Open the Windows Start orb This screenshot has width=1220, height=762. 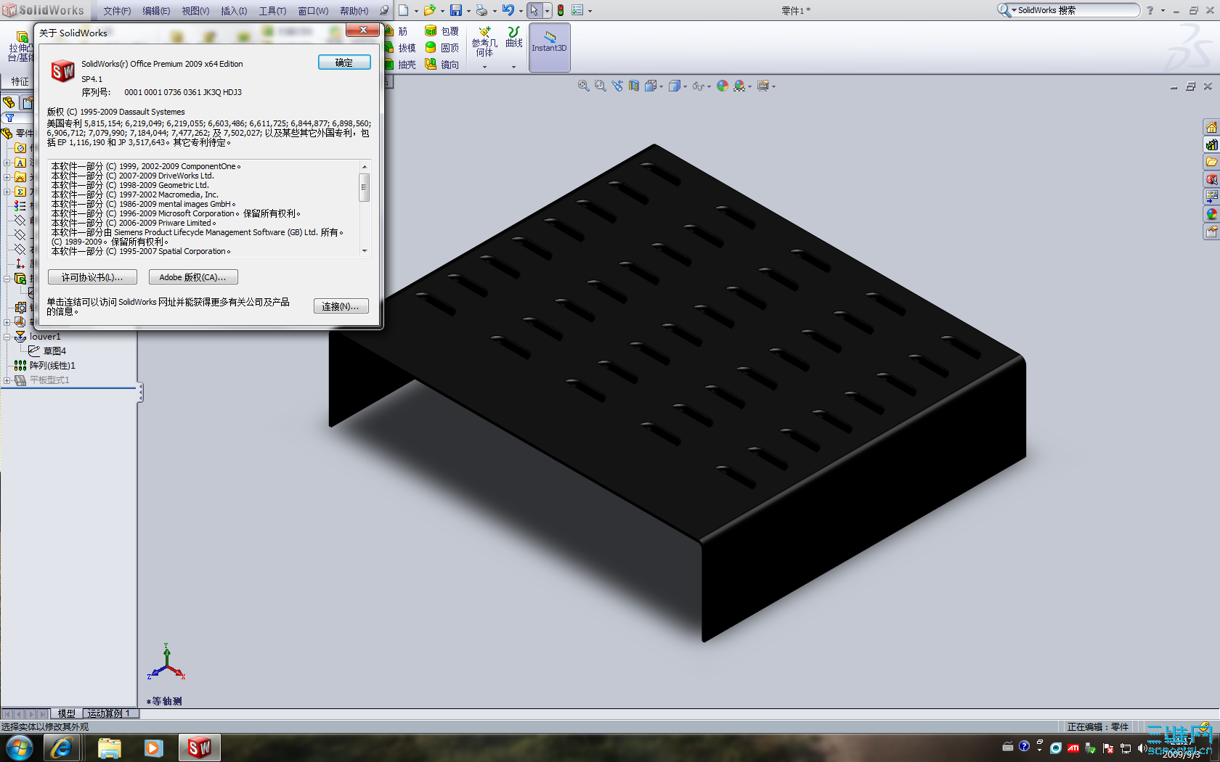coord(19,747)
